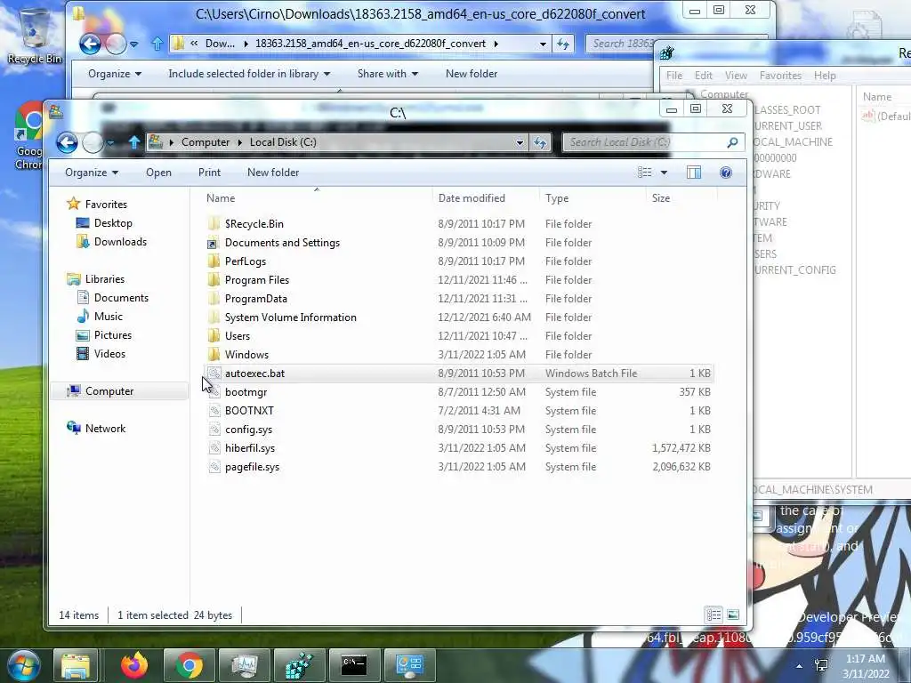The width and height of the screenshot is (911, 683).
Task: Click the search magnifier in the C:\ window
Action: coord(733,142)
